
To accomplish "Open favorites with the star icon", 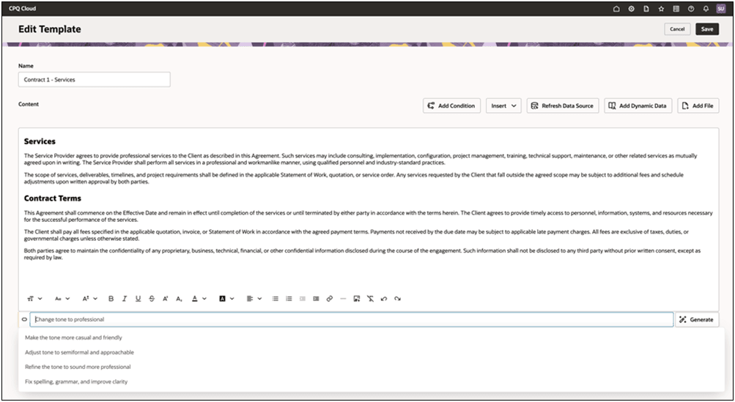I will click(661, 9).
